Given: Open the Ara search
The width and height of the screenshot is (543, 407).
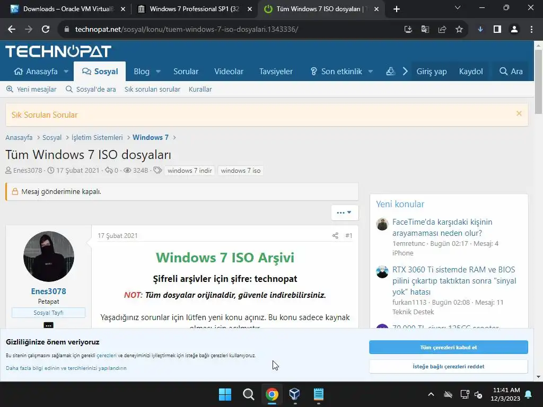Looking at the screenshot, I should click(511, 72).
